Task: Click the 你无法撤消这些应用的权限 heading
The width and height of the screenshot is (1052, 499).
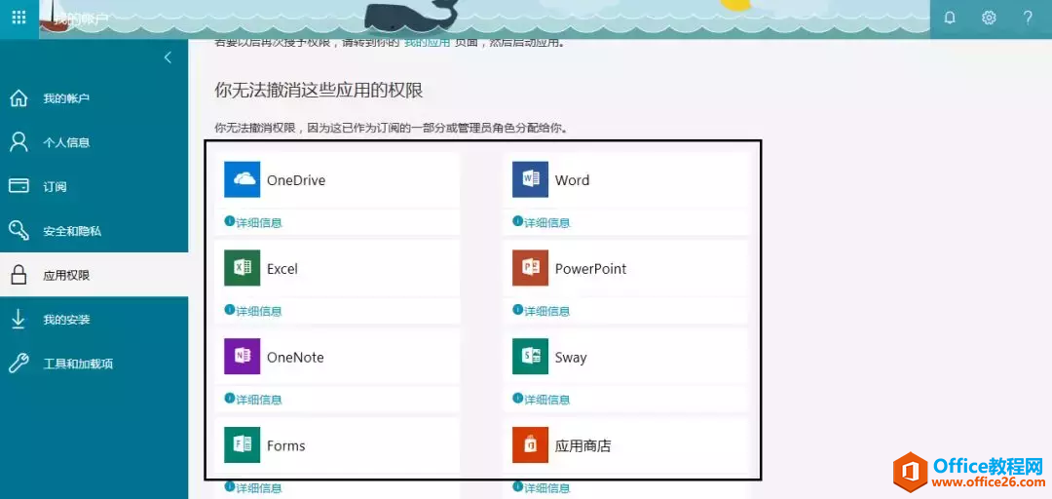Action: pos(319,91)
